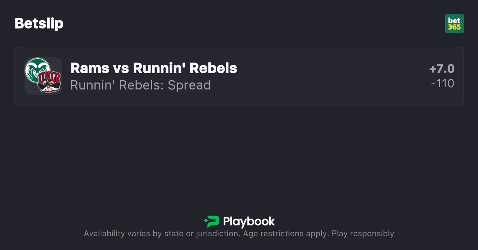Click the green Playbook logo icon
Image resolution: width=478 pixels, height=250 pixels.
(x=211, y=222)
